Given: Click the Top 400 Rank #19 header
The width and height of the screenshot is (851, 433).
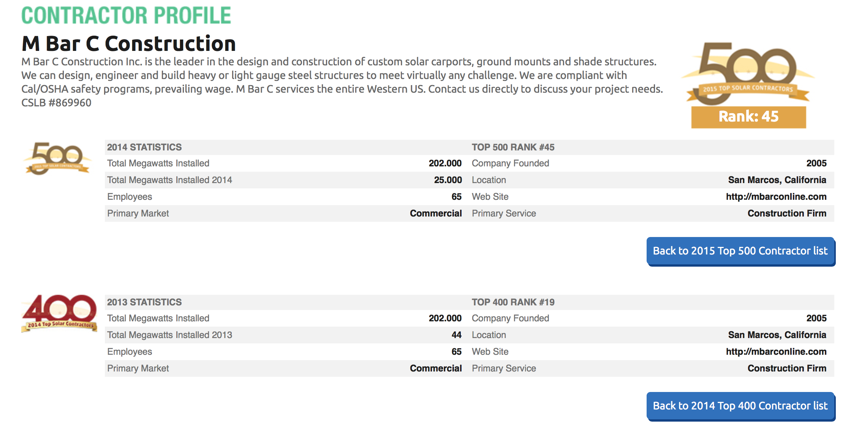Looking at the screenshot, I should coord(513,302).
